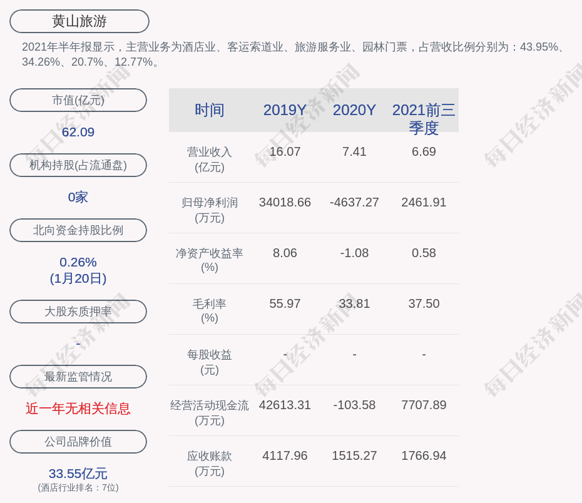Select cash flow cell 7707.89
The height and width of the screenshot is (503, 582).
point(424,405)
